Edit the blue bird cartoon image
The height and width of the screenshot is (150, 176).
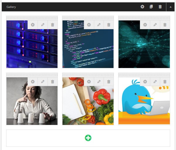(155, 82)
